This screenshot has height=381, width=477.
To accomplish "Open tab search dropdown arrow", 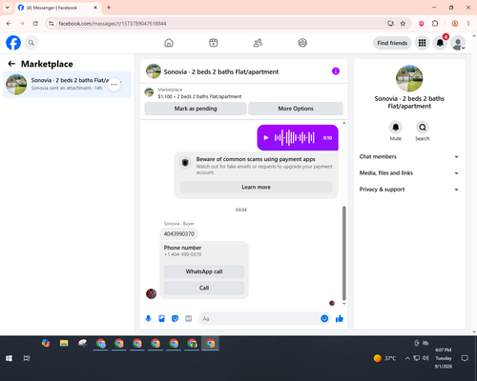I will tap(8, 8).
